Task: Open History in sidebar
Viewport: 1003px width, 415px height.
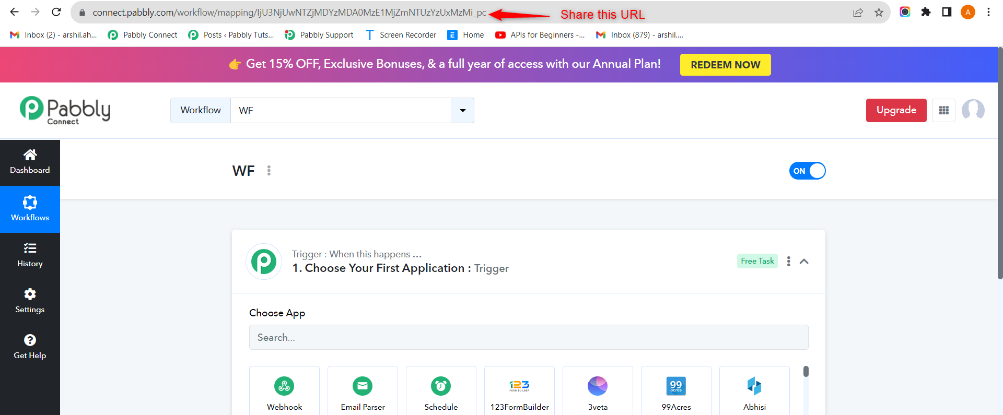Action: (x=30, y=255)
